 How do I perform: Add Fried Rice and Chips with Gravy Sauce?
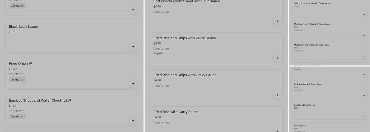pyautogui.click(x=277, y=95)
